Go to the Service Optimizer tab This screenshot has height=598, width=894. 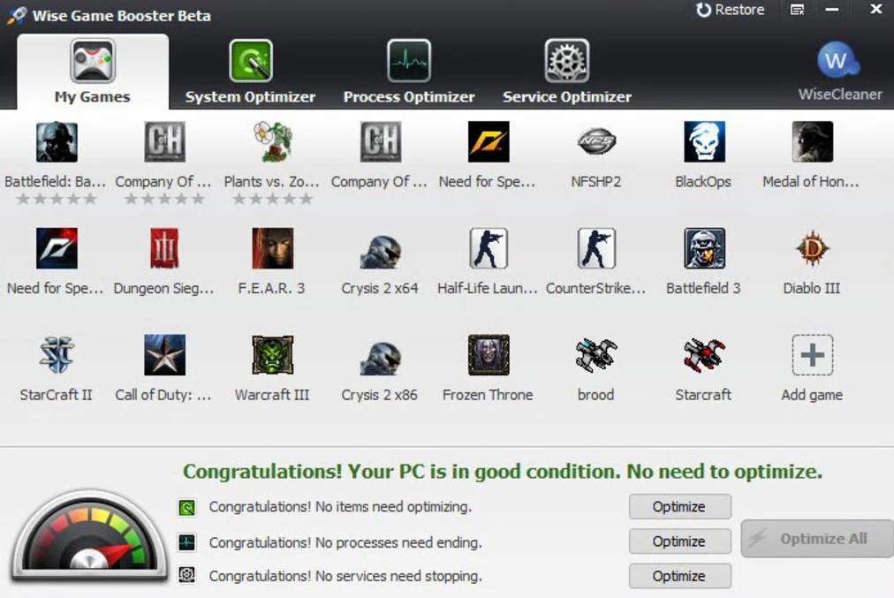point(567,72)
